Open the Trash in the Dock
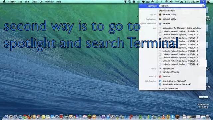The height and width of the screenshot is (120, 213). point(207,117)
